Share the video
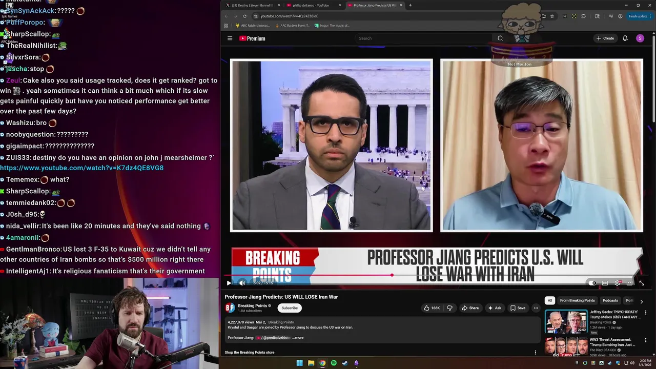Viewport: 656px width, 369px height. click(x=470, y=308)
